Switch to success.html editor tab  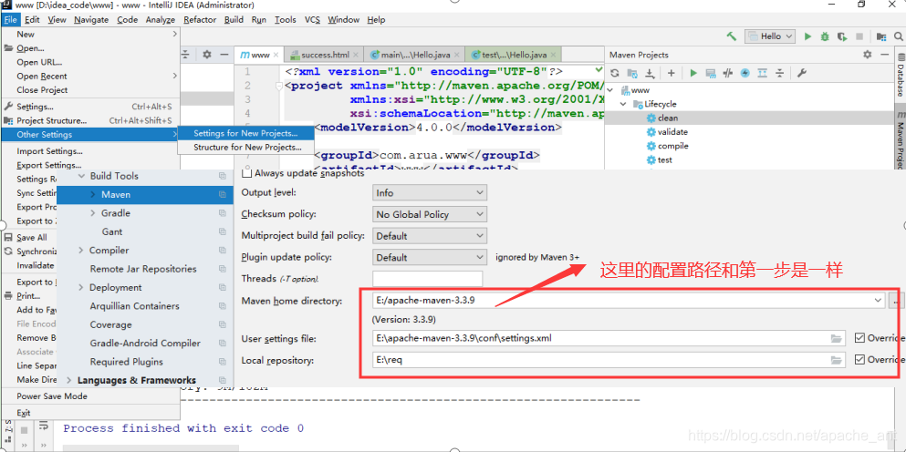coord(325,56)
